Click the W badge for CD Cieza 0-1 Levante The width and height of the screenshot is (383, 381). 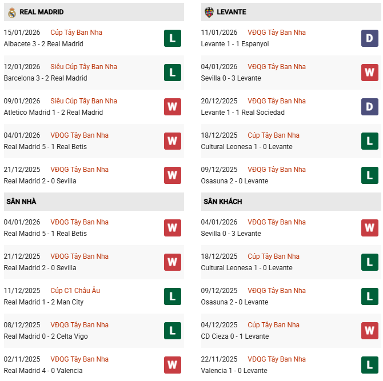(x=370, y=331)
